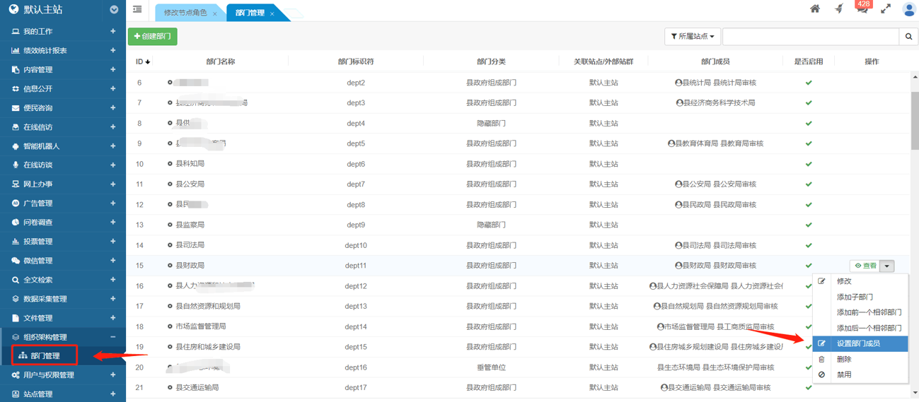
Task: Toggle enabled checkmark for 县公安局 row
Action: point(809,184)
